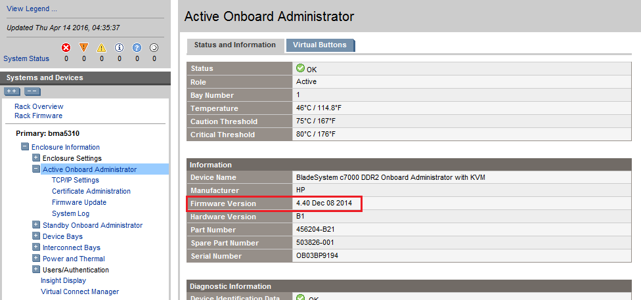Open Users/Authentication in the tree
The height and width of the screenshot is (300, 641).
(x=76, y=270)
